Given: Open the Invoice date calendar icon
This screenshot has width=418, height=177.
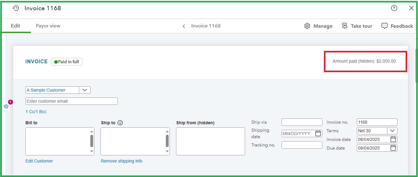Looking at the screenshot, I should coord(393,139).
